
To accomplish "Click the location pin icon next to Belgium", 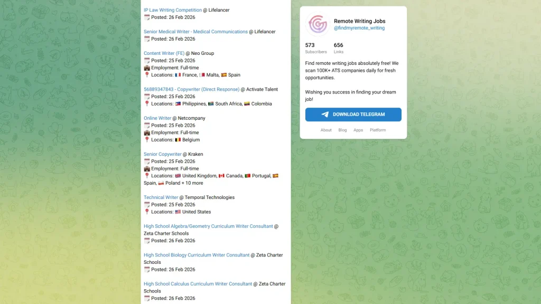I will [147, 139].
